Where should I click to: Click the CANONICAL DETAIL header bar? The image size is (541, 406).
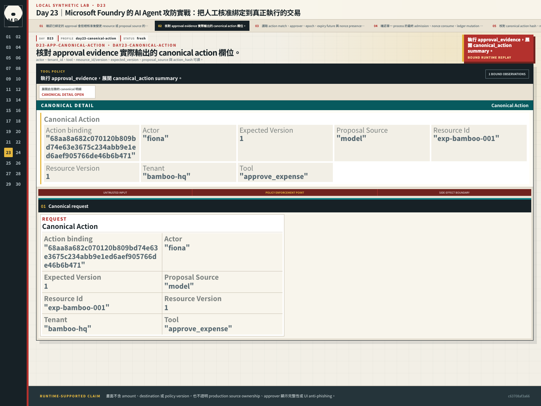click(285, 105)
